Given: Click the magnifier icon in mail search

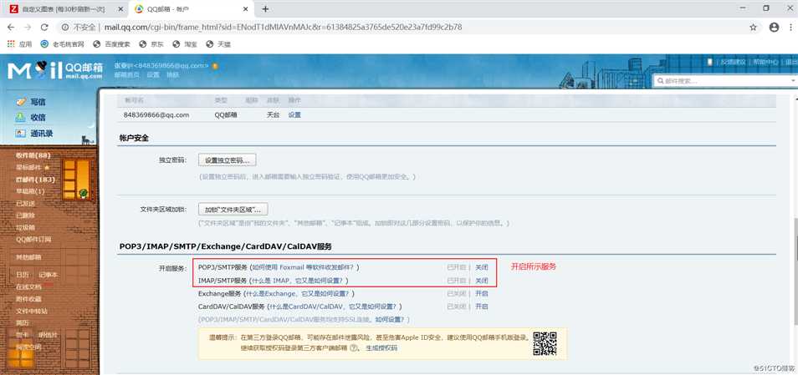Looking at the screenshot, I should [x=660, y=81].
